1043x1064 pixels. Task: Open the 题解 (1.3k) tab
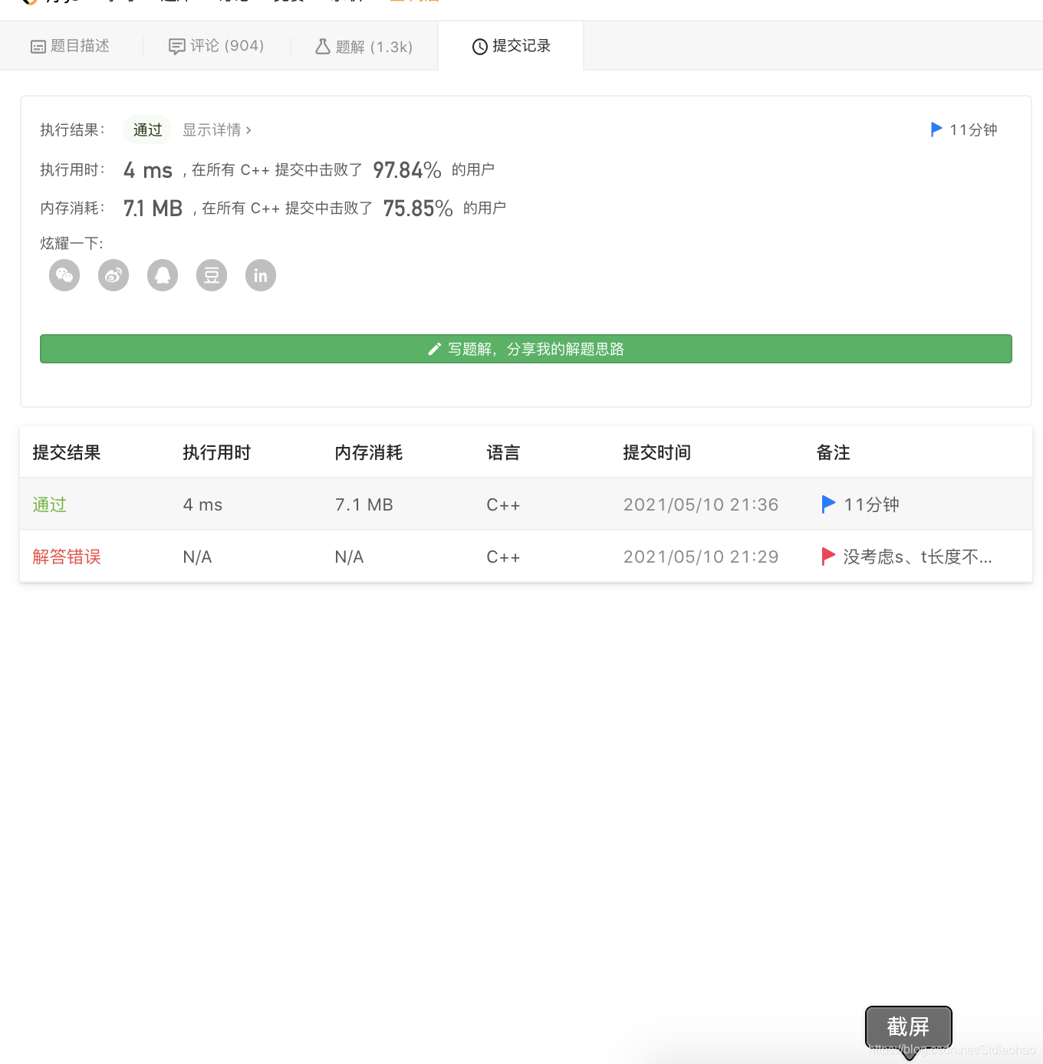(x=364, y=46)
